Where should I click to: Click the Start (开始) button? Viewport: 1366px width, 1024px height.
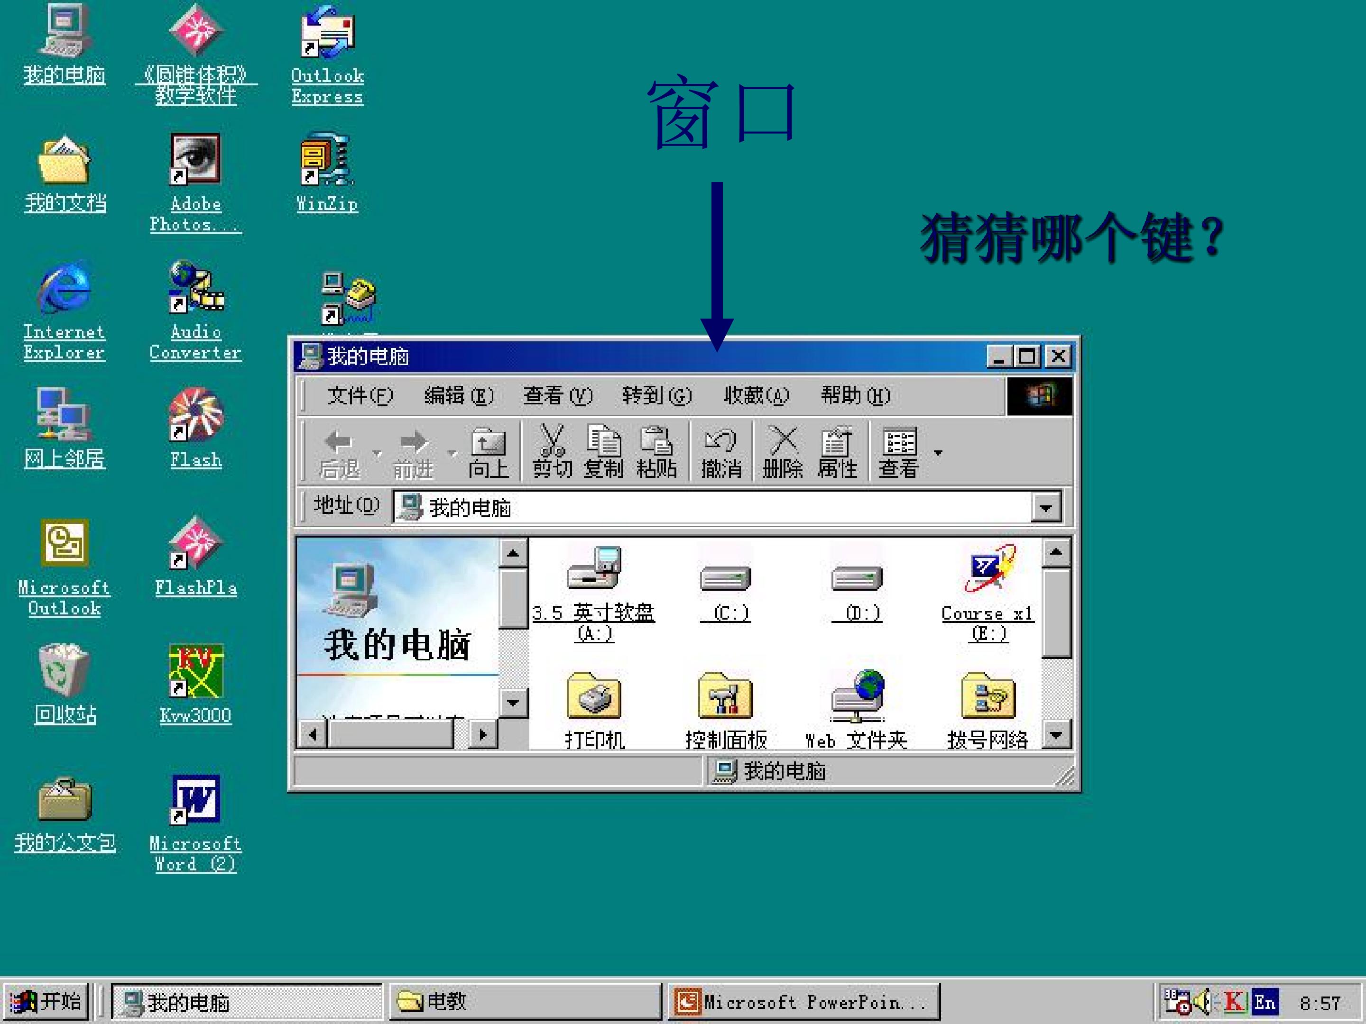click(x=46, y=1001)
